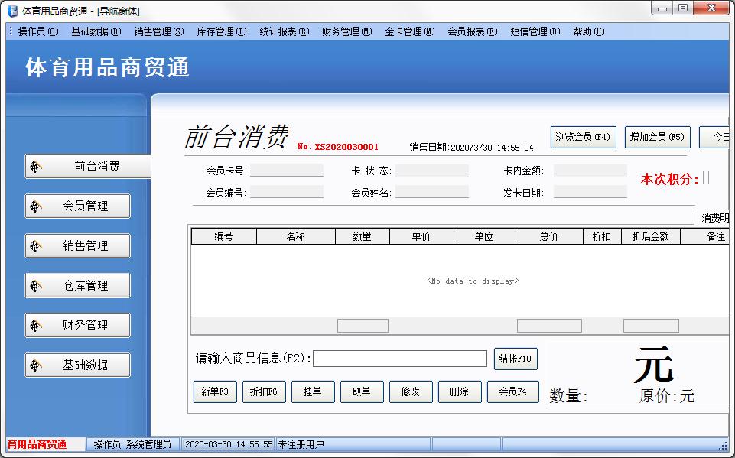The height and width of the screenshot is (458, 735).
Task: Go to 会员管理 in the sidebar
Action: [x=78, y=206]
